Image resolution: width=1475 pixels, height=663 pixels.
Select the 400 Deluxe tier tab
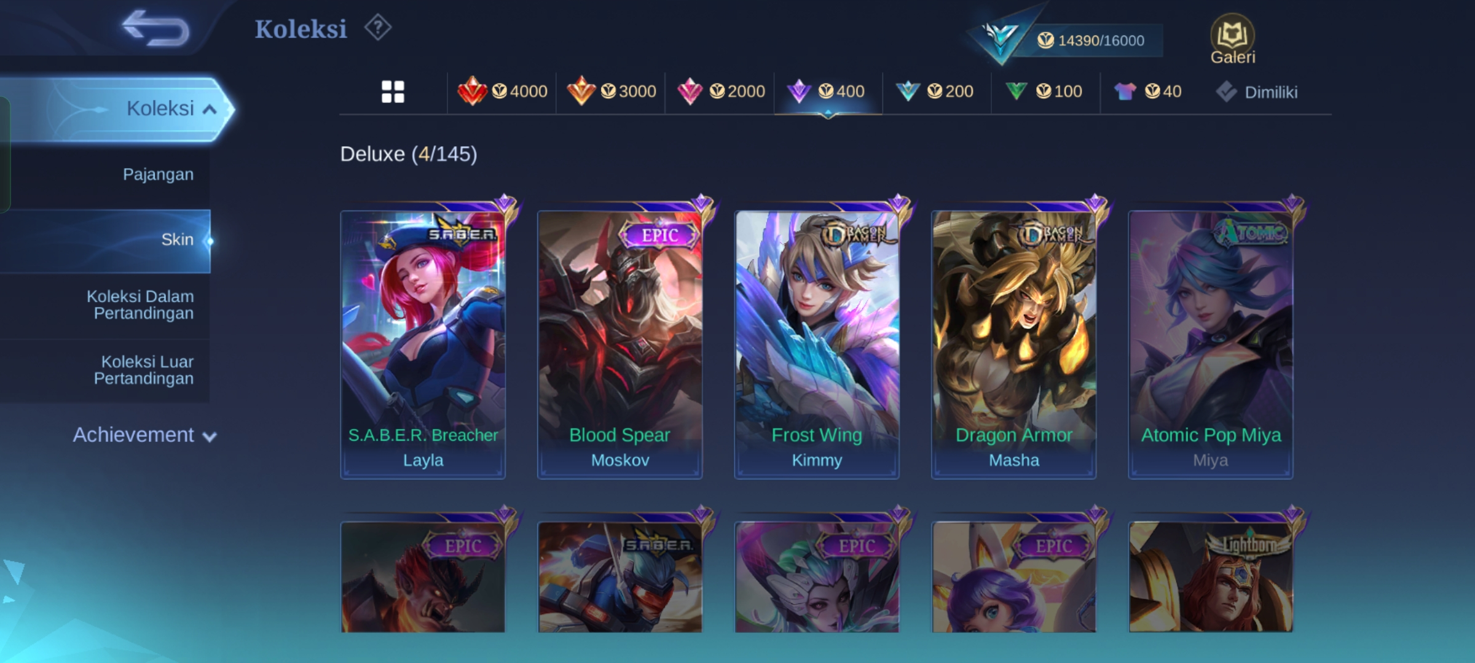coord(827,91)
